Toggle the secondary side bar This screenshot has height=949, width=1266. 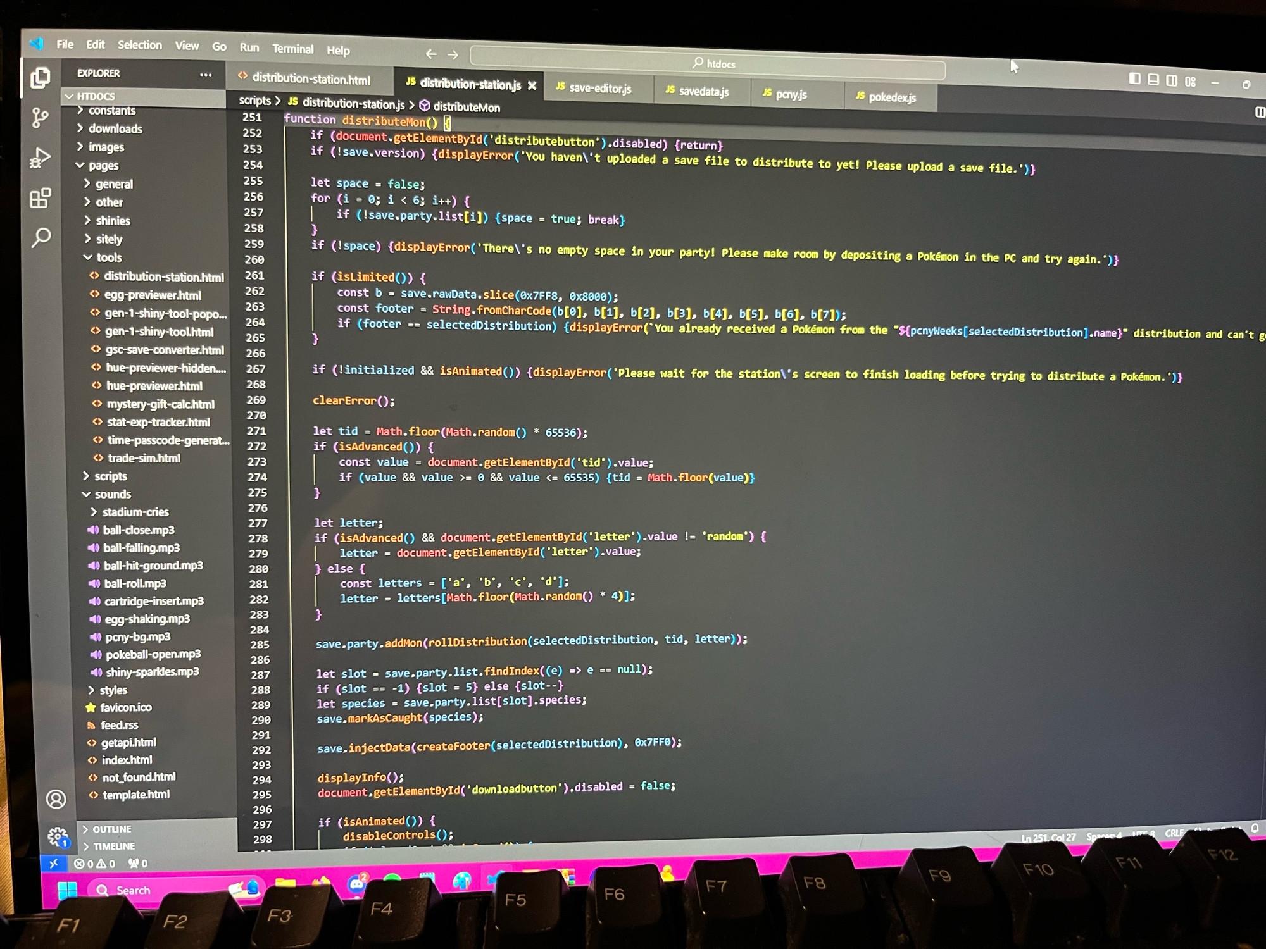coord(1172,80)
